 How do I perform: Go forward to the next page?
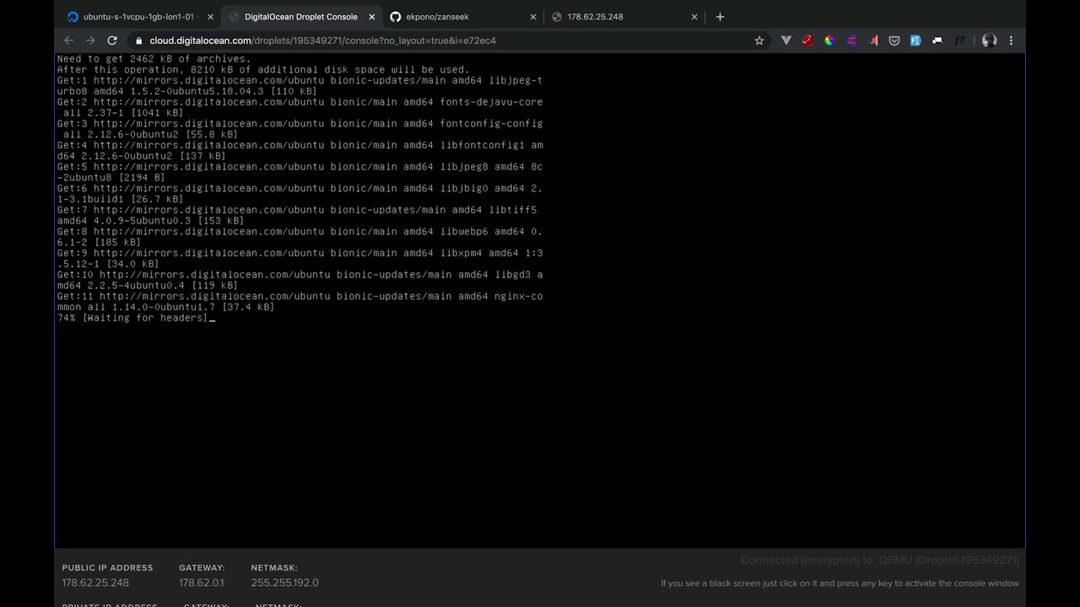[x=90, y=40]
